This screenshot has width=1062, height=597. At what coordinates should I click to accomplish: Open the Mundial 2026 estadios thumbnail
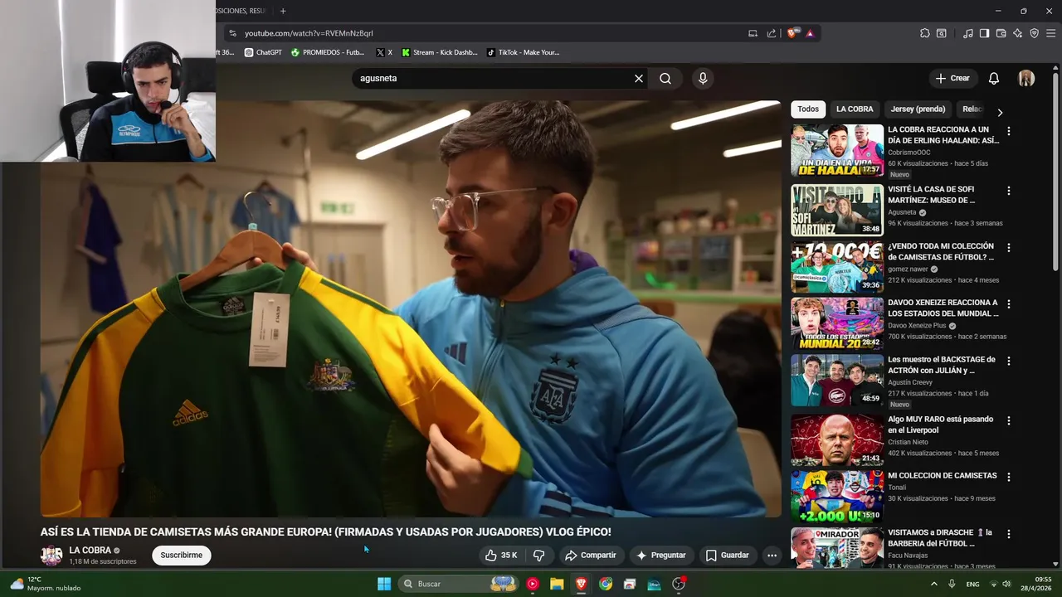(837, 324)
